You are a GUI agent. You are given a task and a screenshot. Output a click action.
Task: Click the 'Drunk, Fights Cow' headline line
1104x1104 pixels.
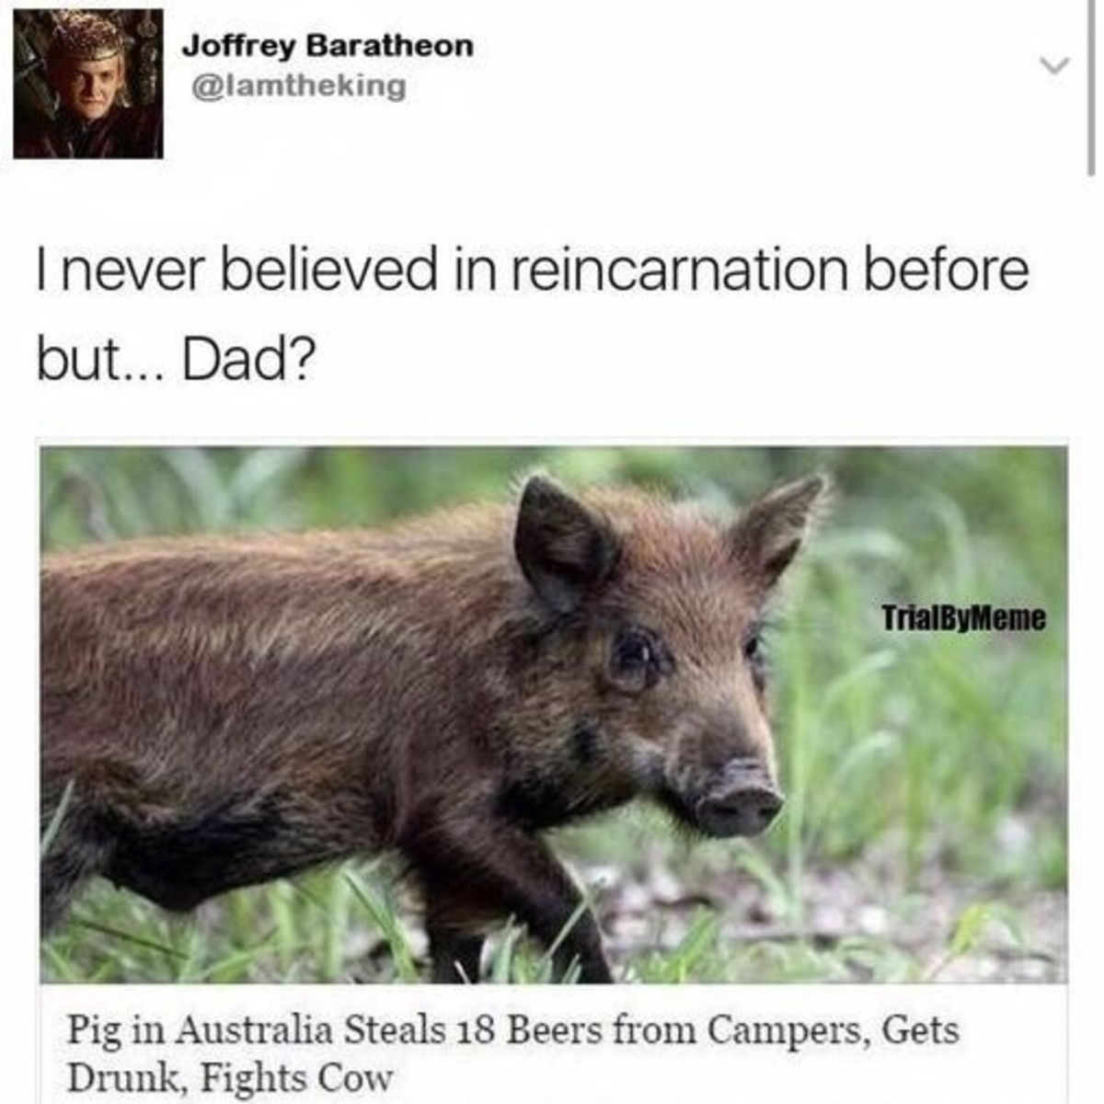click(x=230, y=1075)
